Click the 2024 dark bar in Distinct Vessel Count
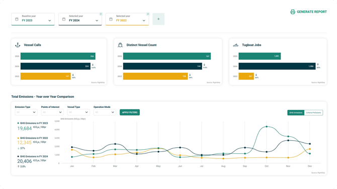Screen dimensions: 337x189 pos(162,66)
